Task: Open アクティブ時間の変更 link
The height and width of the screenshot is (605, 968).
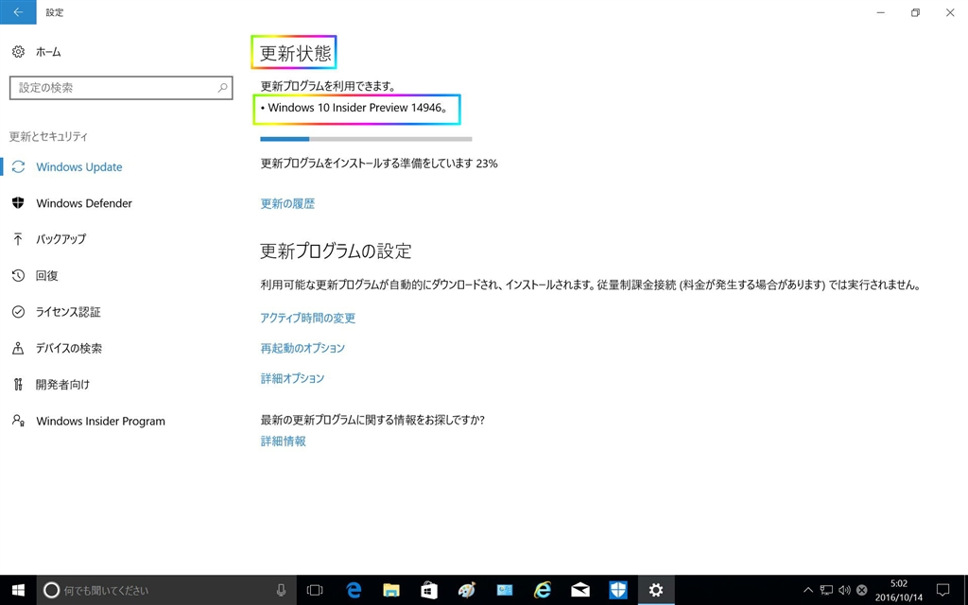Action: tap(307, 318)
